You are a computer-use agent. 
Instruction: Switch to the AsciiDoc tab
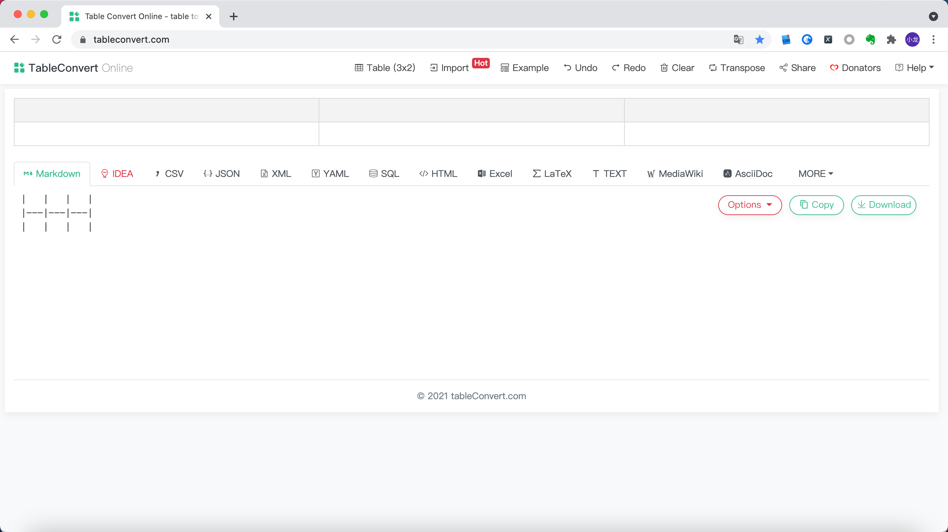pyautogui.click(x=748, y=174)
